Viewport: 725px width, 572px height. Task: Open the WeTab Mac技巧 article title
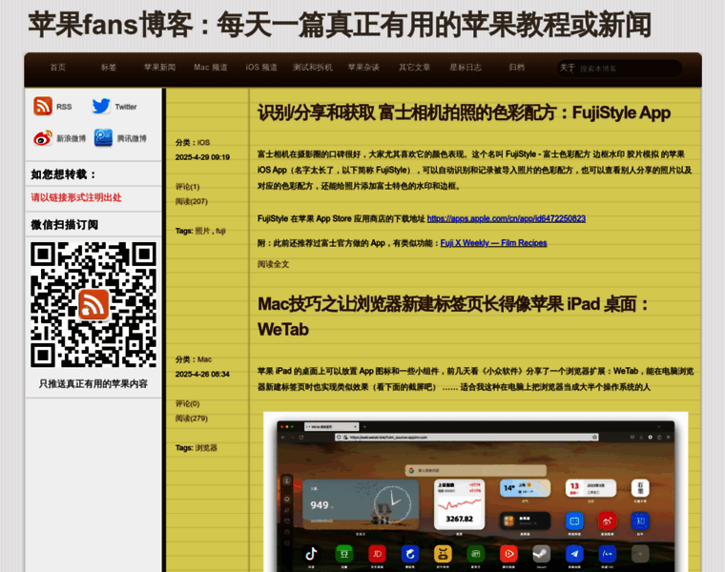(453, 317)
